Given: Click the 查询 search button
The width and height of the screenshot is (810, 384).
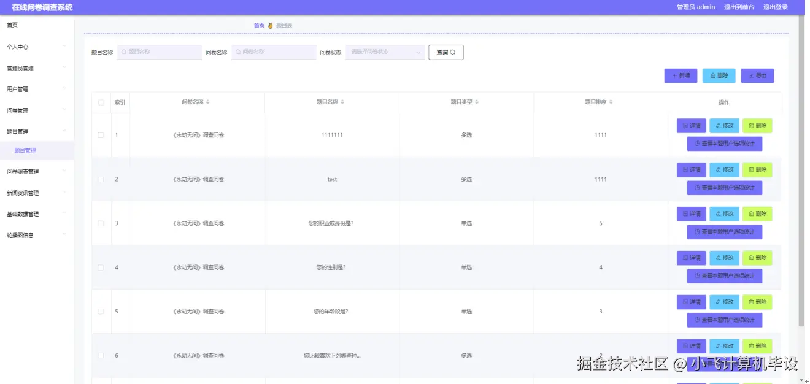Looking at the screenshot, I should pos(445,52).
